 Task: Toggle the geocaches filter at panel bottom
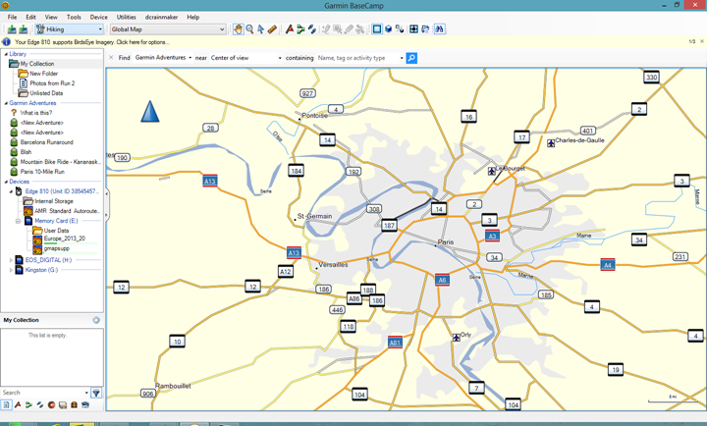click(x=51, y=404)
